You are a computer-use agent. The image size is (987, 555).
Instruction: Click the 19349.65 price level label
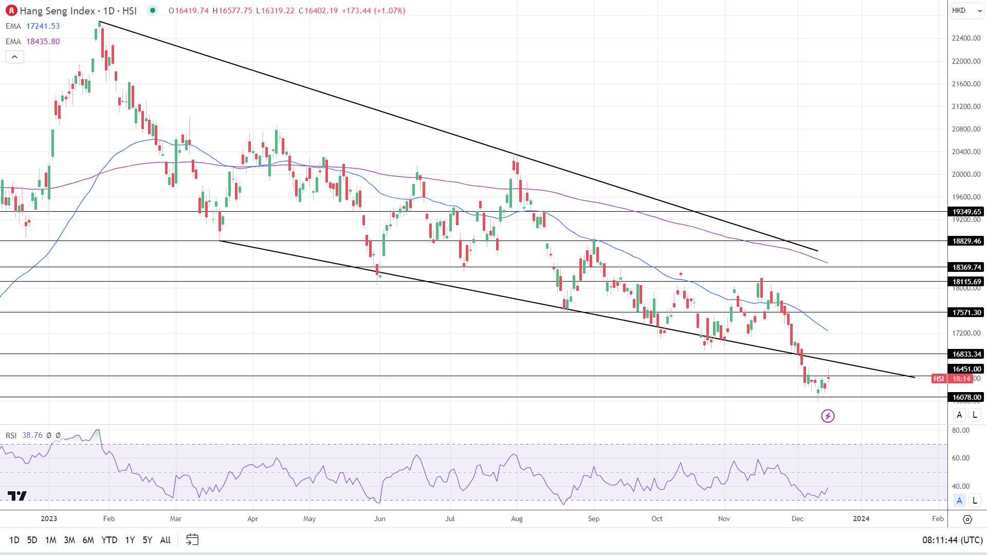coord(966,212)
